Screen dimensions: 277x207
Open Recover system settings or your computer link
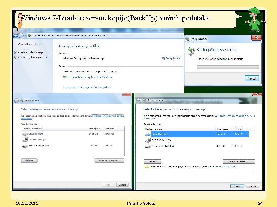(86, 87)
